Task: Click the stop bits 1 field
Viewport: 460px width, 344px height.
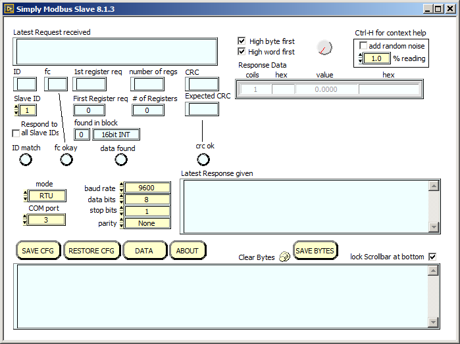Action: coord(147,211)
